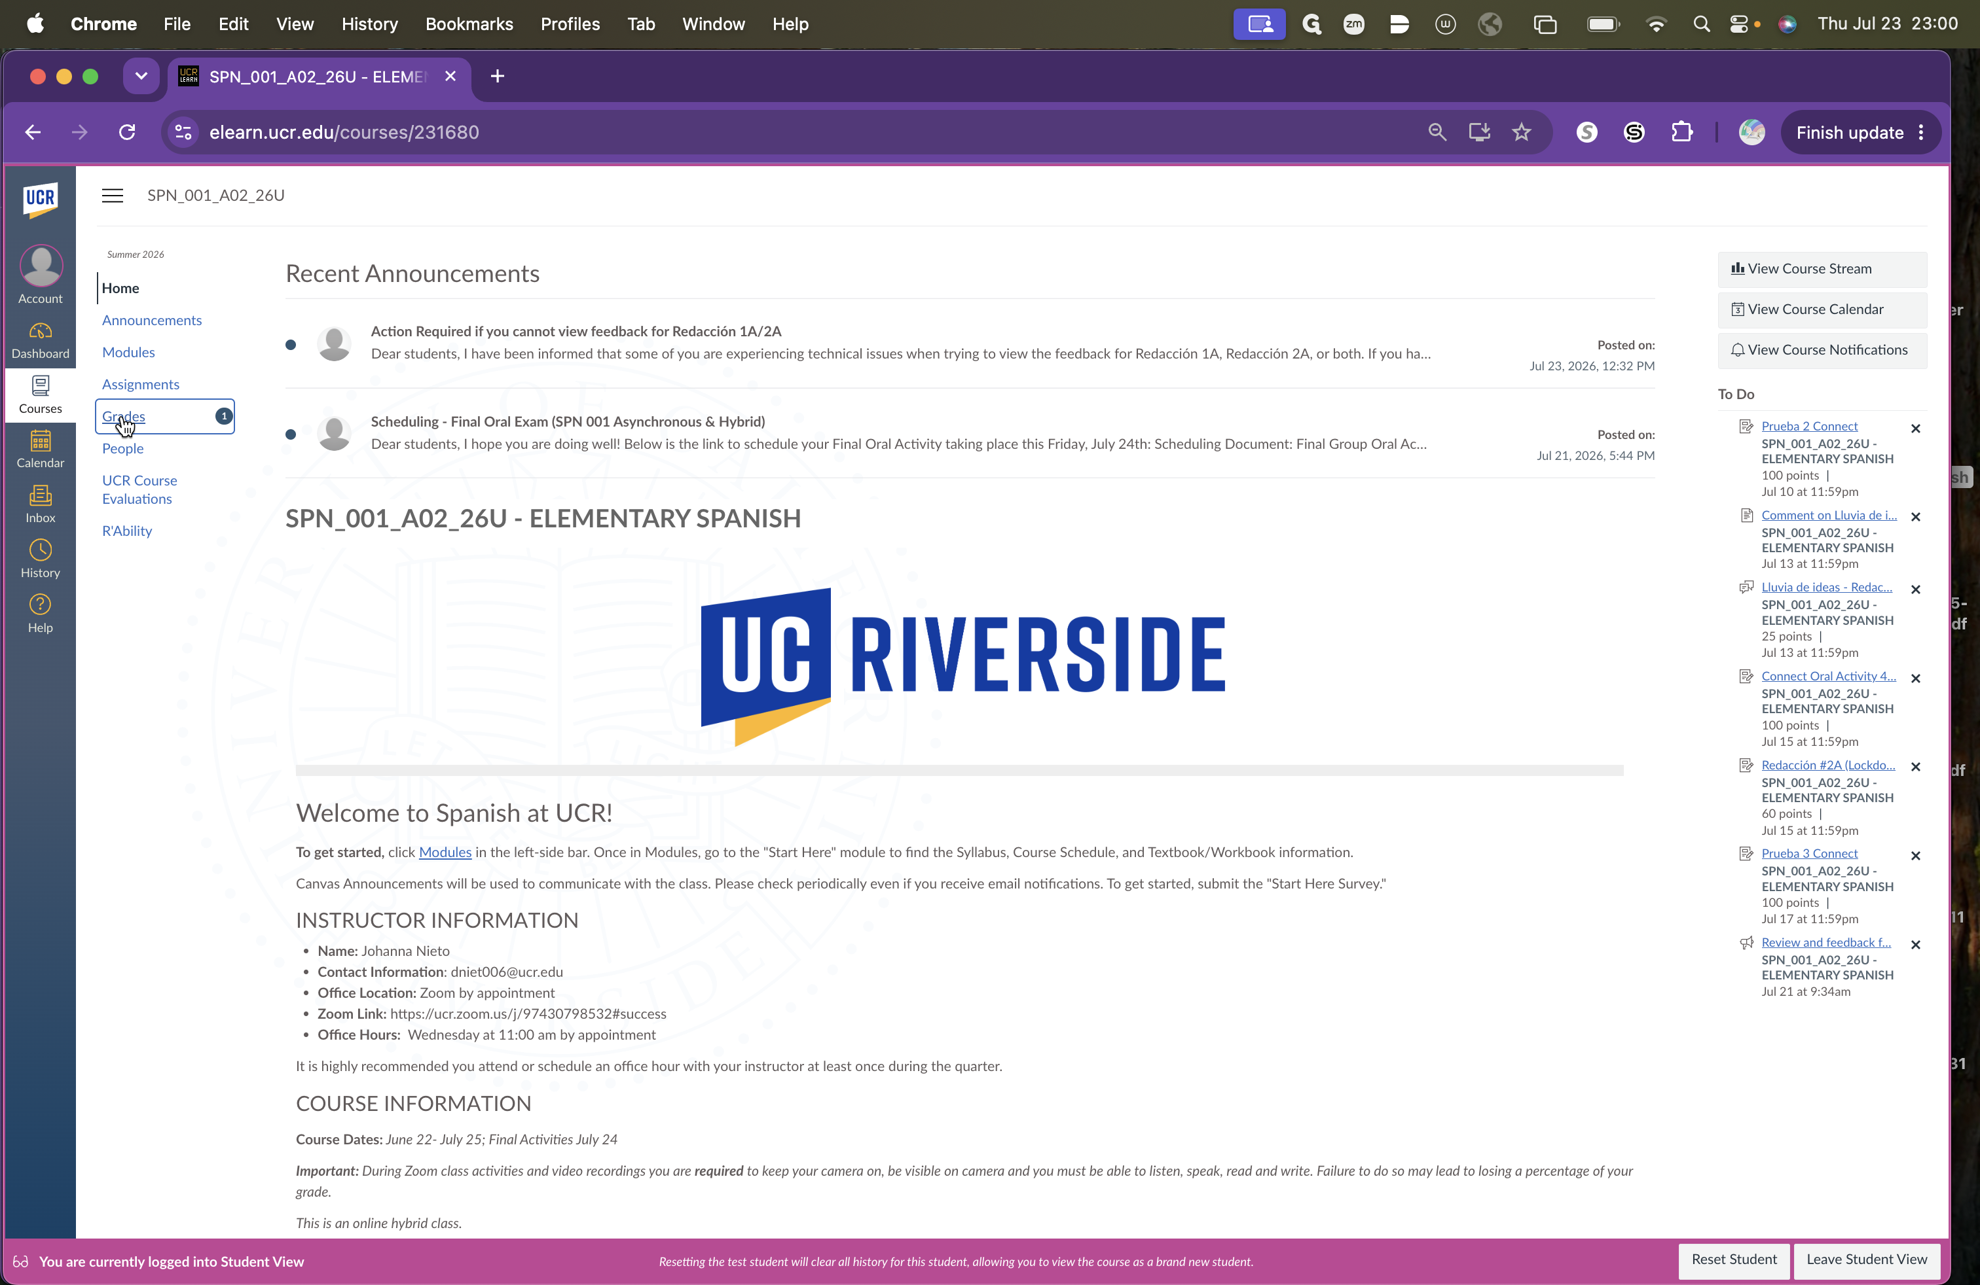Open Chrome three-dot options menu
This screenshot has height=1285, width=1980.
pos(1921,132)
